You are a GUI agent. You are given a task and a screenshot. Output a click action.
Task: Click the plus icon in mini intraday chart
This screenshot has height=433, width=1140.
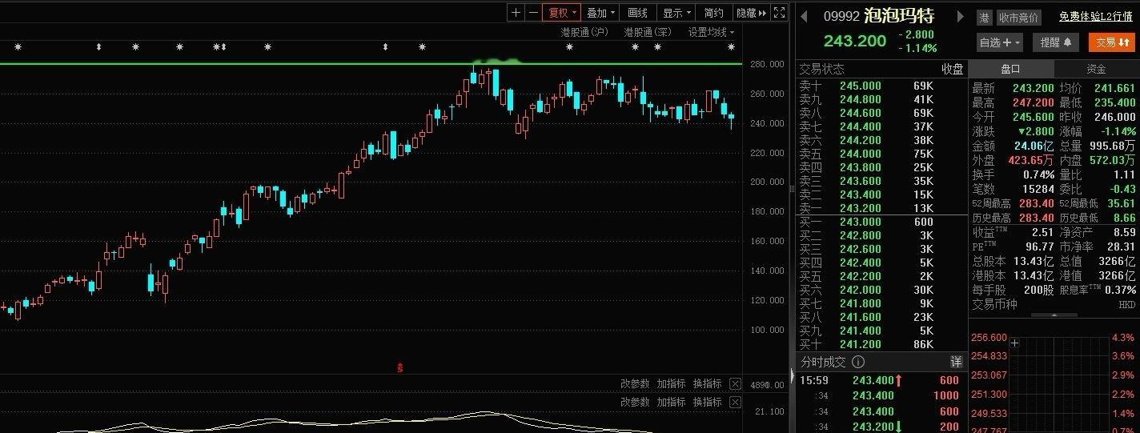1015,343
